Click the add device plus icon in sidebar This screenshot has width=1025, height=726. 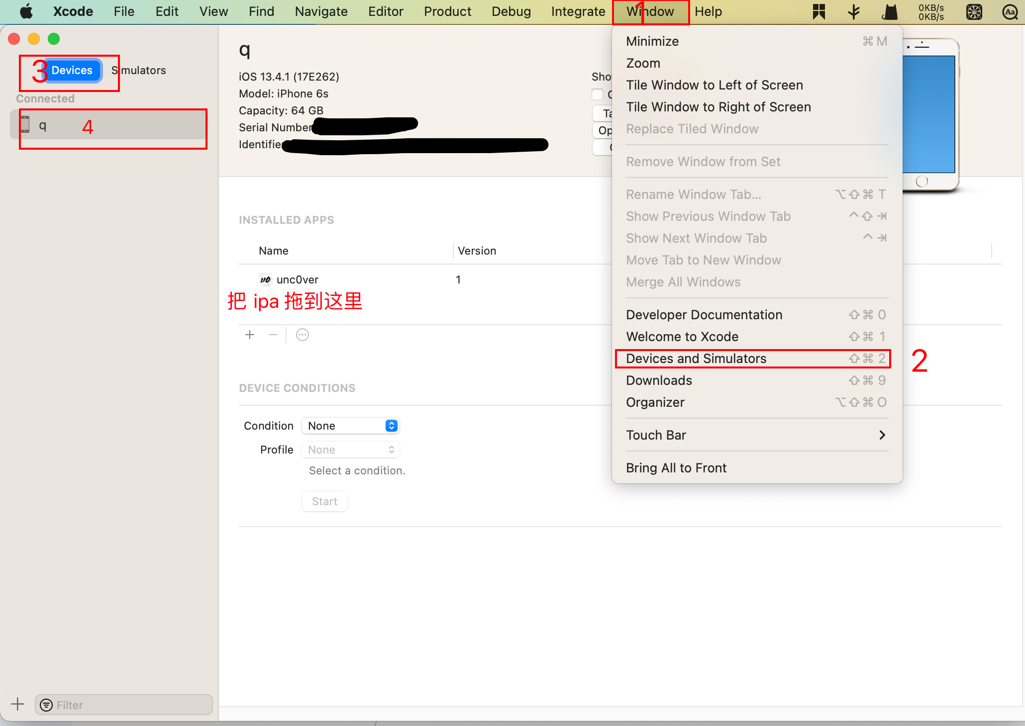[x=17, y=704]
